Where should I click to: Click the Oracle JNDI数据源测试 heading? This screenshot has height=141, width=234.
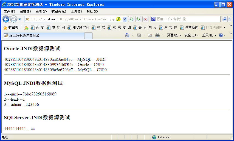[x=32, y=49]
